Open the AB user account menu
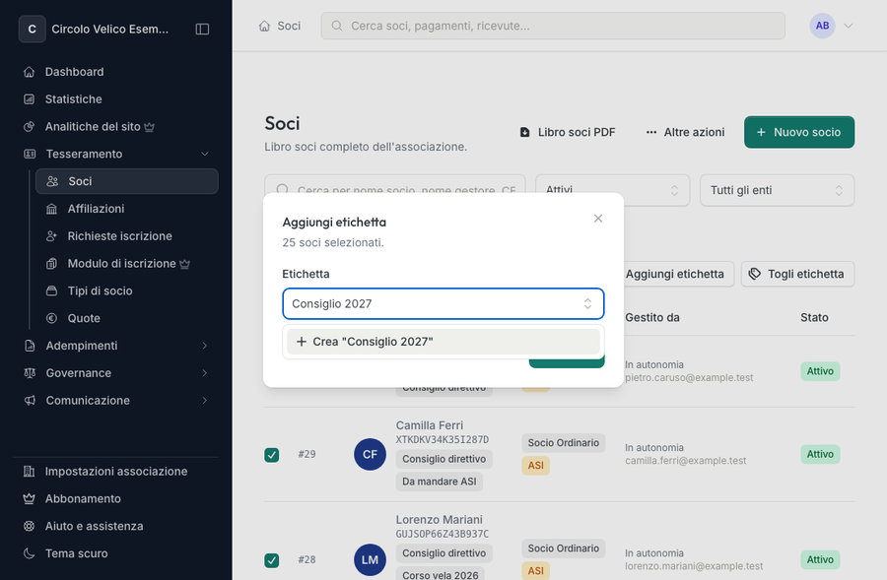Viewport: 887px width, 580px height. 832,26
